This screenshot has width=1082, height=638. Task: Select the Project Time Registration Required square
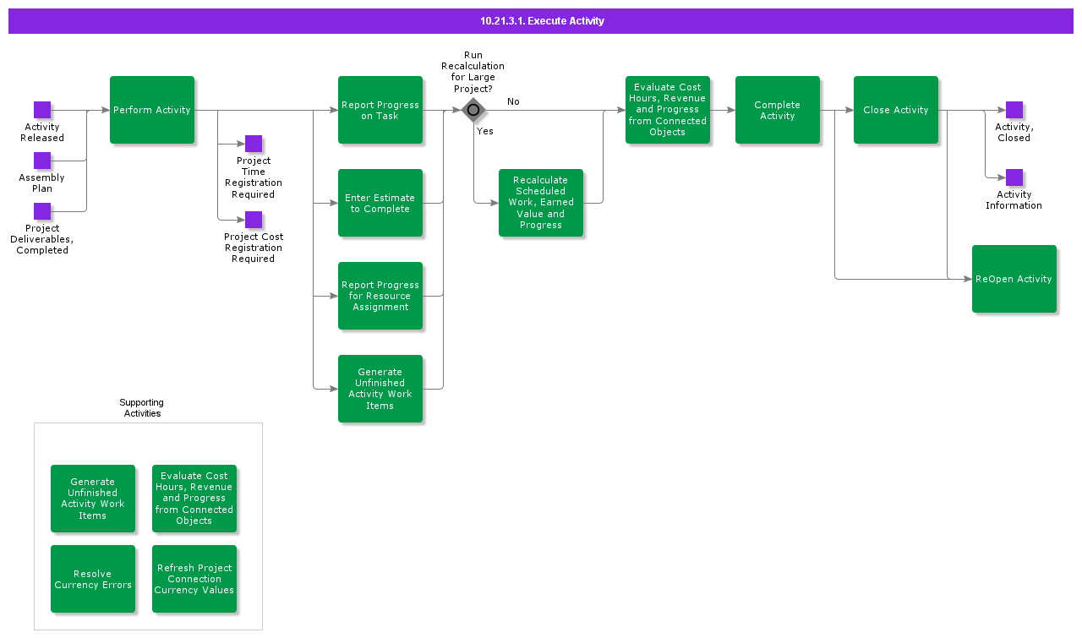tap(254, 144)
